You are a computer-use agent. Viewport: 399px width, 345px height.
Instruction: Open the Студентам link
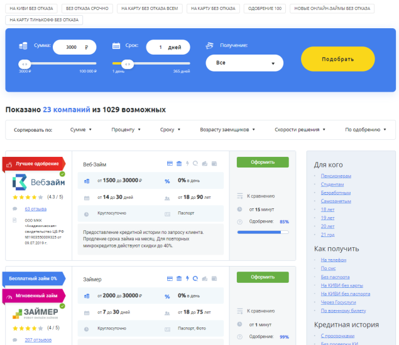332,184
